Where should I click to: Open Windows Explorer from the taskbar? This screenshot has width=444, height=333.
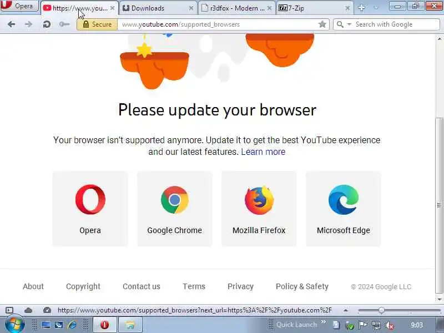[130, 325]
